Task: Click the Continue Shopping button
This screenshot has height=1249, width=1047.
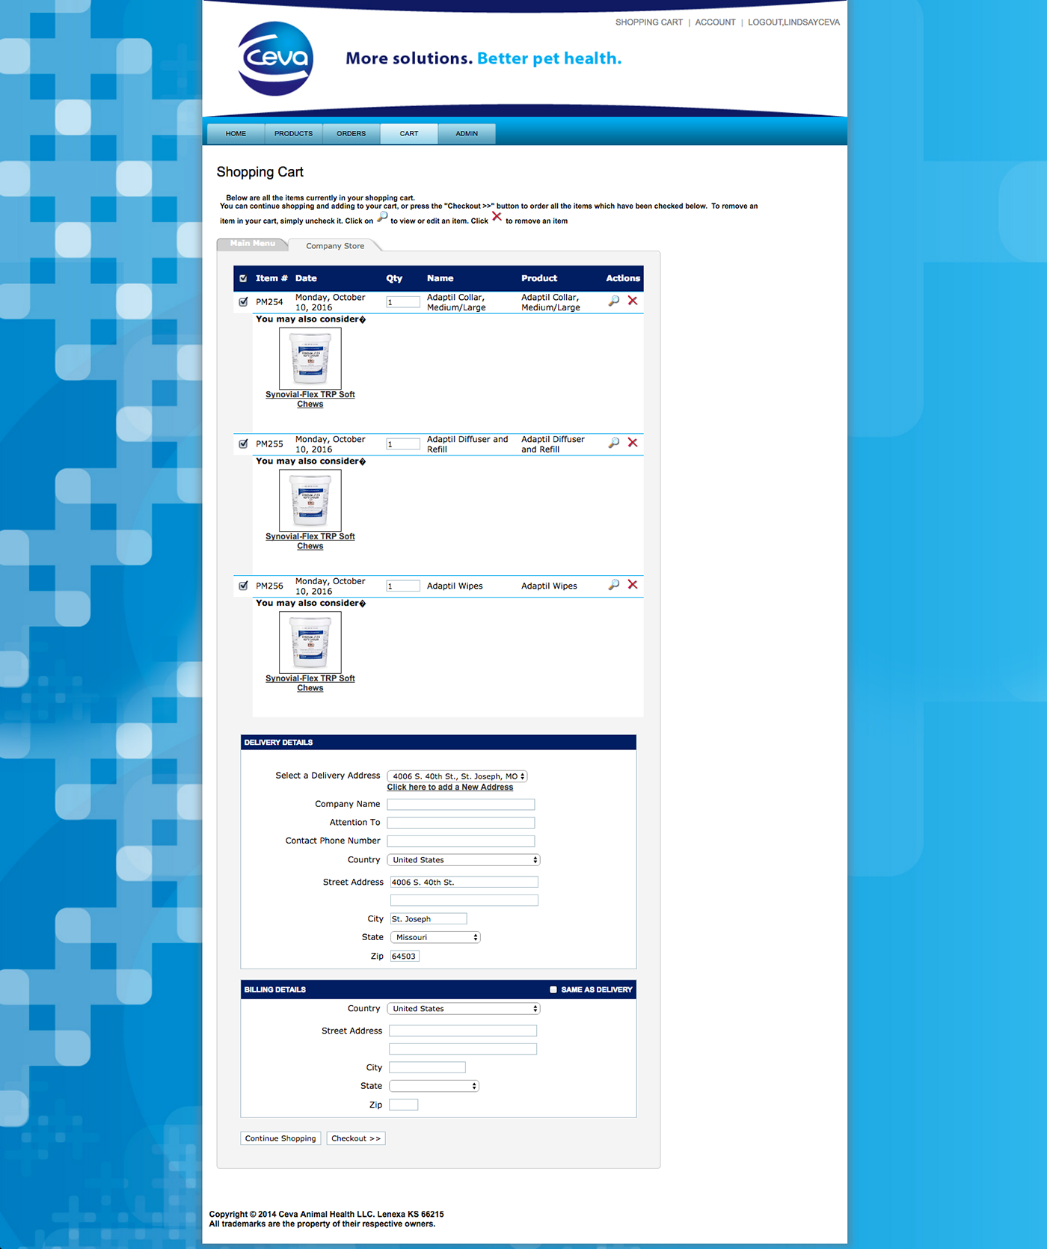Action: 280,1138
